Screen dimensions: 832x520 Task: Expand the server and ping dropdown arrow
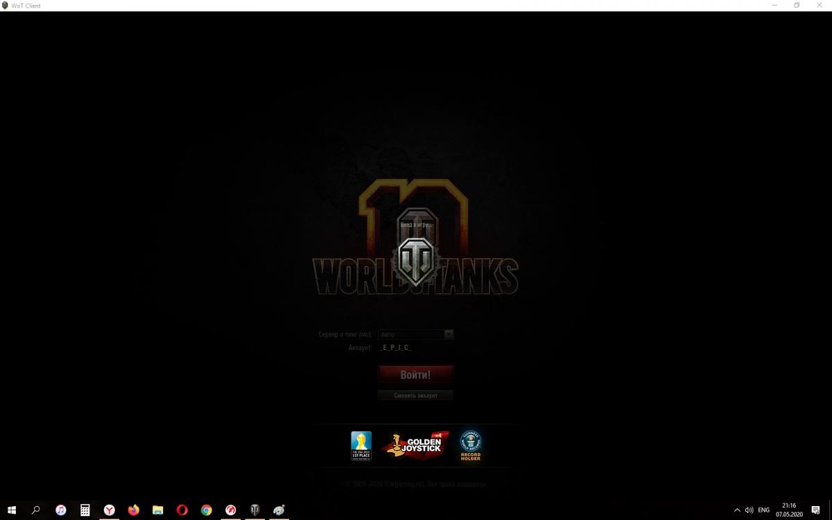pyautogui.click(x=449, y=334)
